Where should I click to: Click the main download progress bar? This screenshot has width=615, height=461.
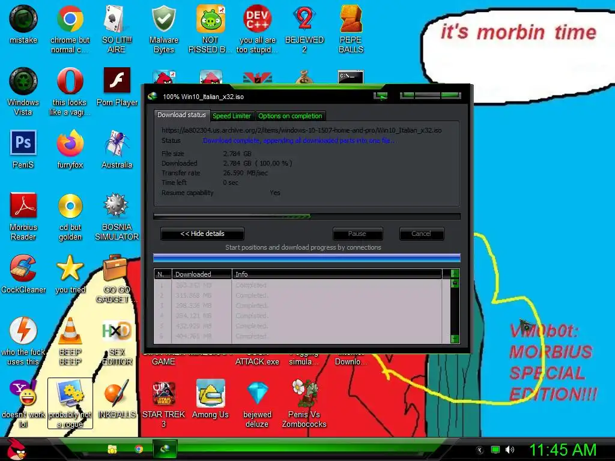tap(307, 216)
